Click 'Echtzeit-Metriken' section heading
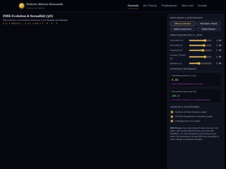This screenshot has height=169, width=226. (183, 69)
